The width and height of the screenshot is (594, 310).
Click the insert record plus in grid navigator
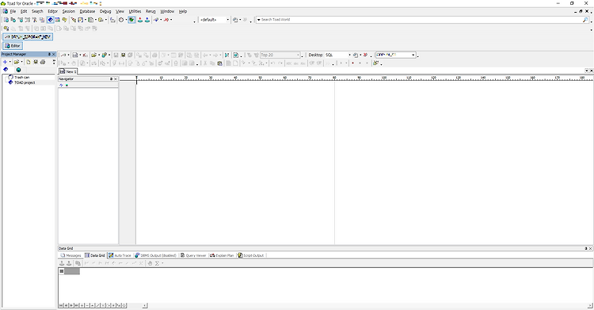click(82, 305)
